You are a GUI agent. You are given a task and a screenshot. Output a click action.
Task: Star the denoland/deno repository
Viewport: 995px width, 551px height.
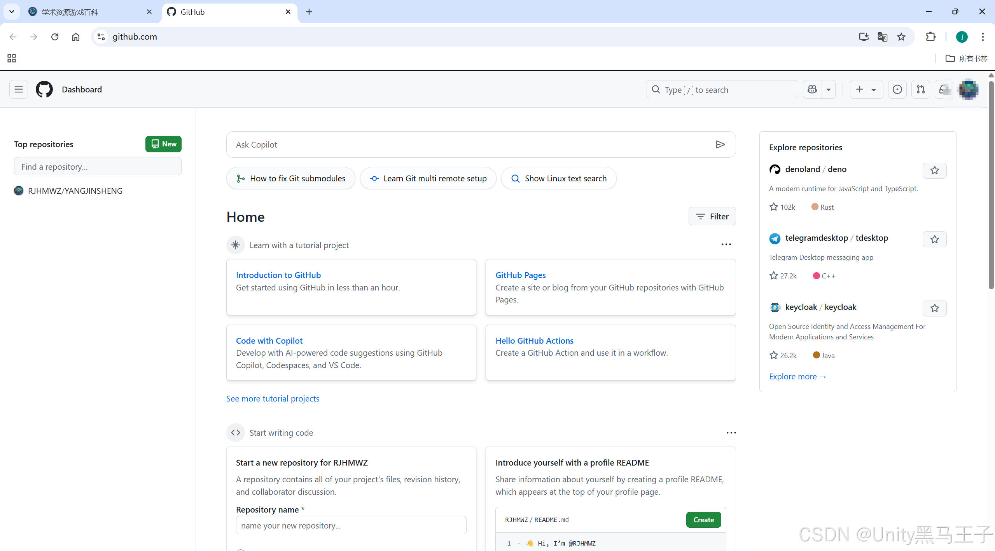[934, 170]
